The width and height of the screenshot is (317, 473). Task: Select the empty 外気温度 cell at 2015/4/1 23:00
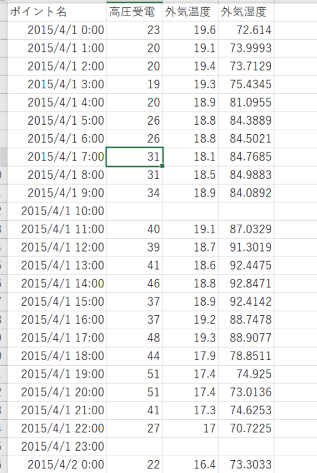pyautogui.click(x=190, y=447)
